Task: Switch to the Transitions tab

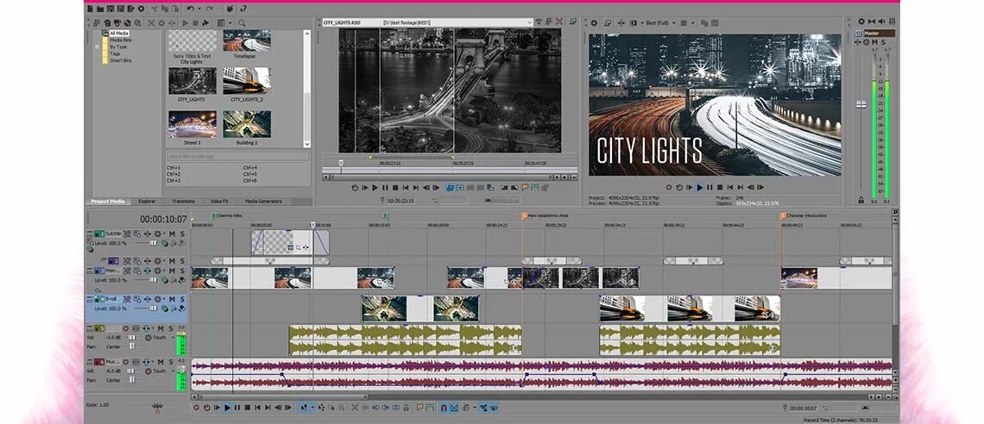Action: (183, 202)
